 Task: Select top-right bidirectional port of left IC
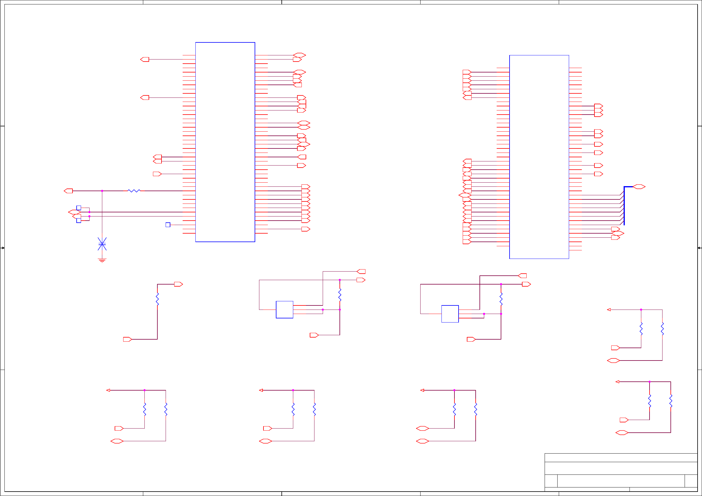point(299,55)
